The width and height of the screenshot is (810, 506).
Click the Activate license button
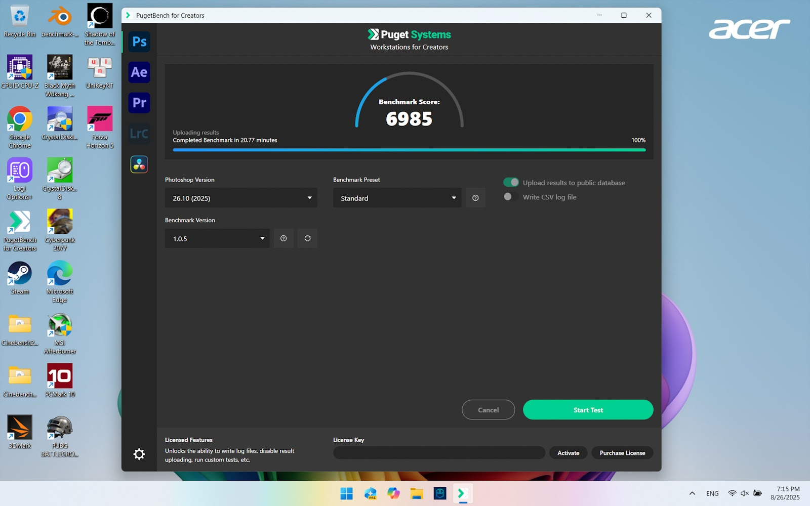pyautogui.click(x=569, y=453)
